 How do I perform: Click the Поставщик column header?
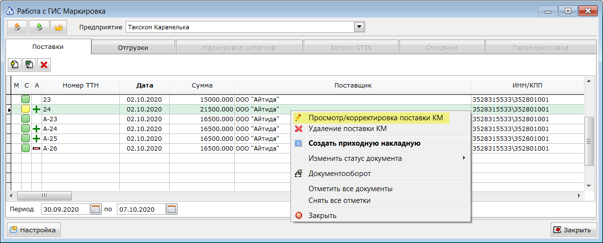click(353, 85)
